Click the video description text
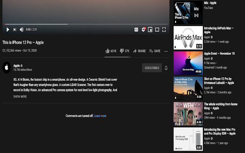Screen dimensions: 245x153 pos(65,85)
